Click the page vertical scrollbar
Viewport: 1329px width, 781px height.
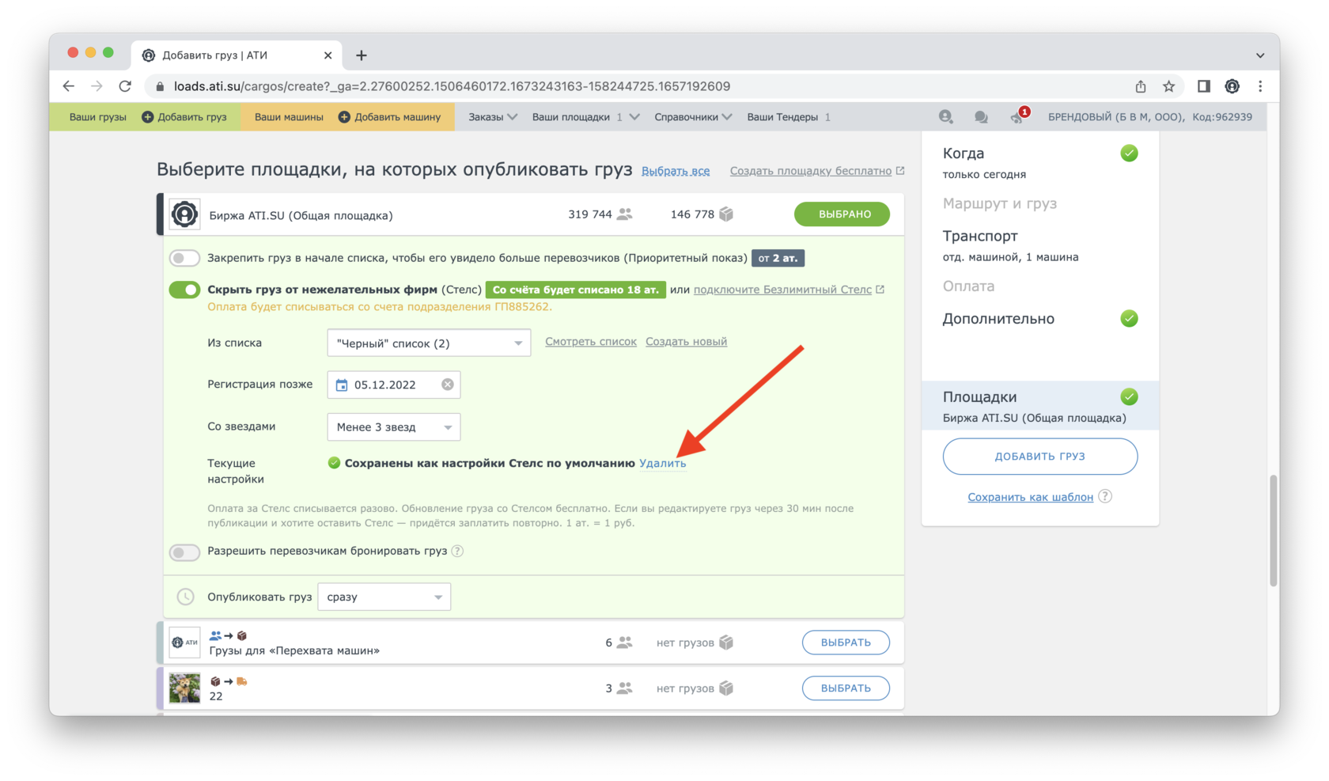click(x=1273, y=530)
